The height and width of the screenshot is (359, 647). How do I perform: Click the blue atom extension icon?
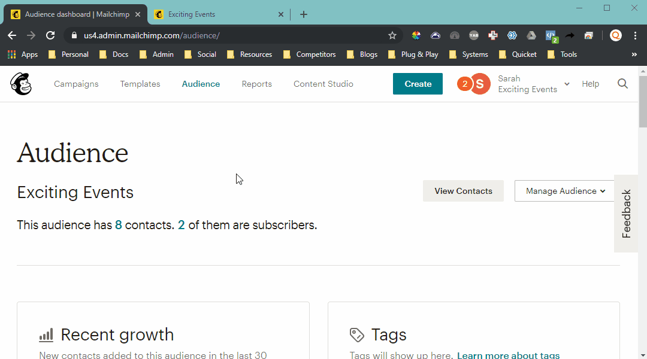[x=512, y=35]
